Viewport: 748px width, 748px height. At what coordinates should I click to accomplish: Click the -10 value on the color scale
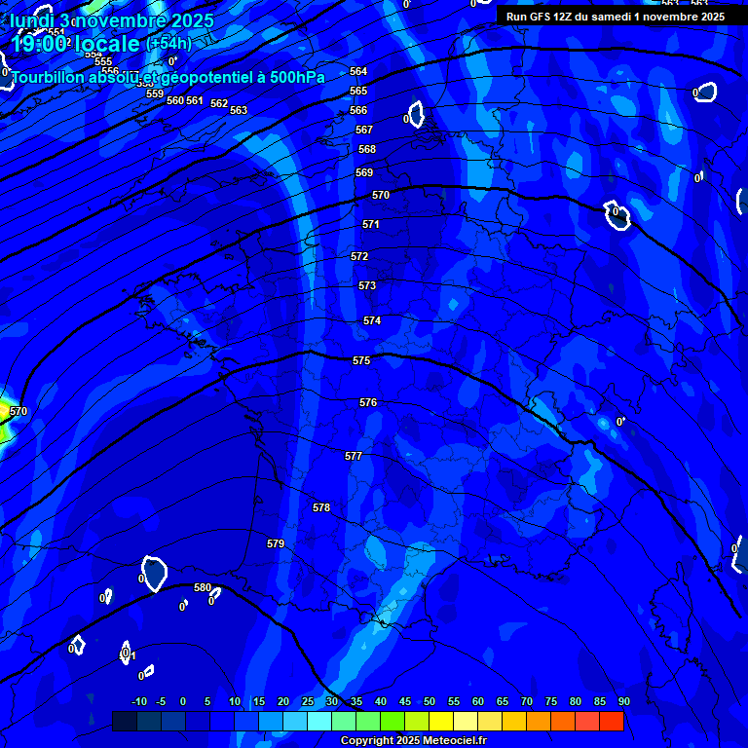tap(139, 701)
